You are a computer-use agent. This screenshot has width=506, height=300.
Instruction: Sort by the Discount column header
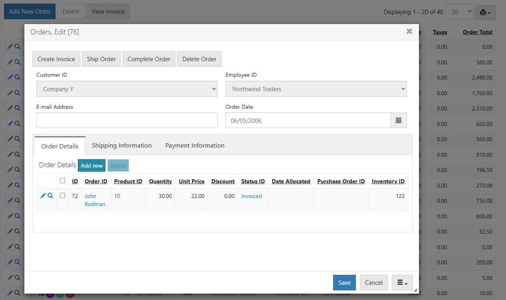point(223,181)
